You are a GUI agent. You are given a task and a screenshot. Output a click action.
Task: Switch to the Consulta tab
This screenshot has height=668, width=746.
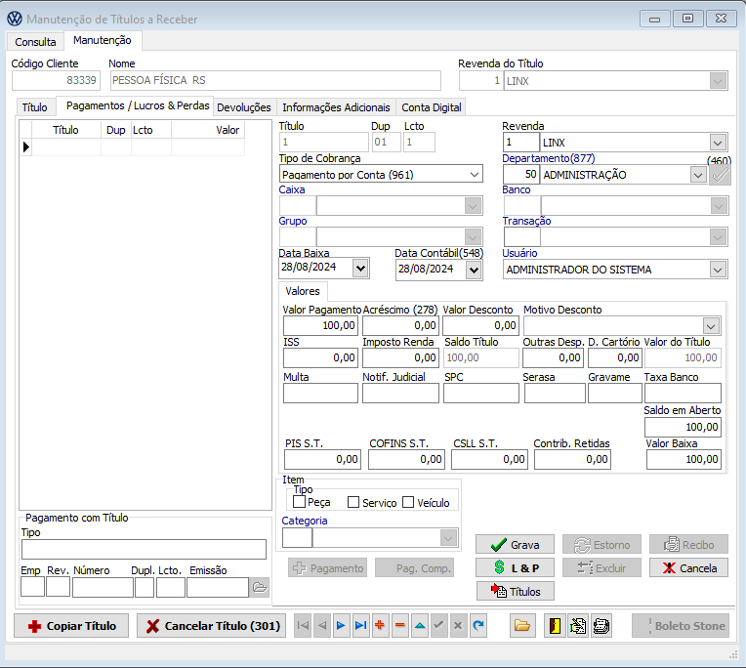pos(35,42)
